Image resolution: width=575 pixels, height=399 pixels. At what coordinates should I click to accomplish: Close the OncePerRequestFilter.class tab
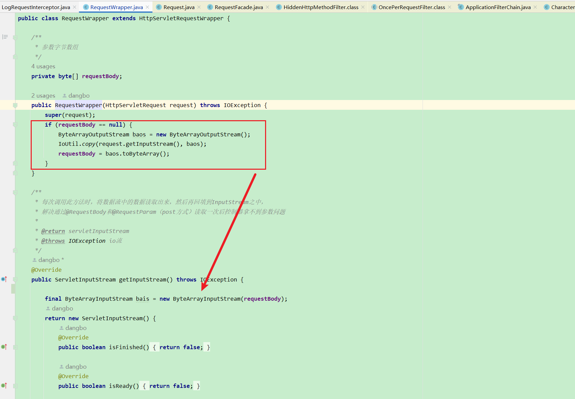coord(450,7)
